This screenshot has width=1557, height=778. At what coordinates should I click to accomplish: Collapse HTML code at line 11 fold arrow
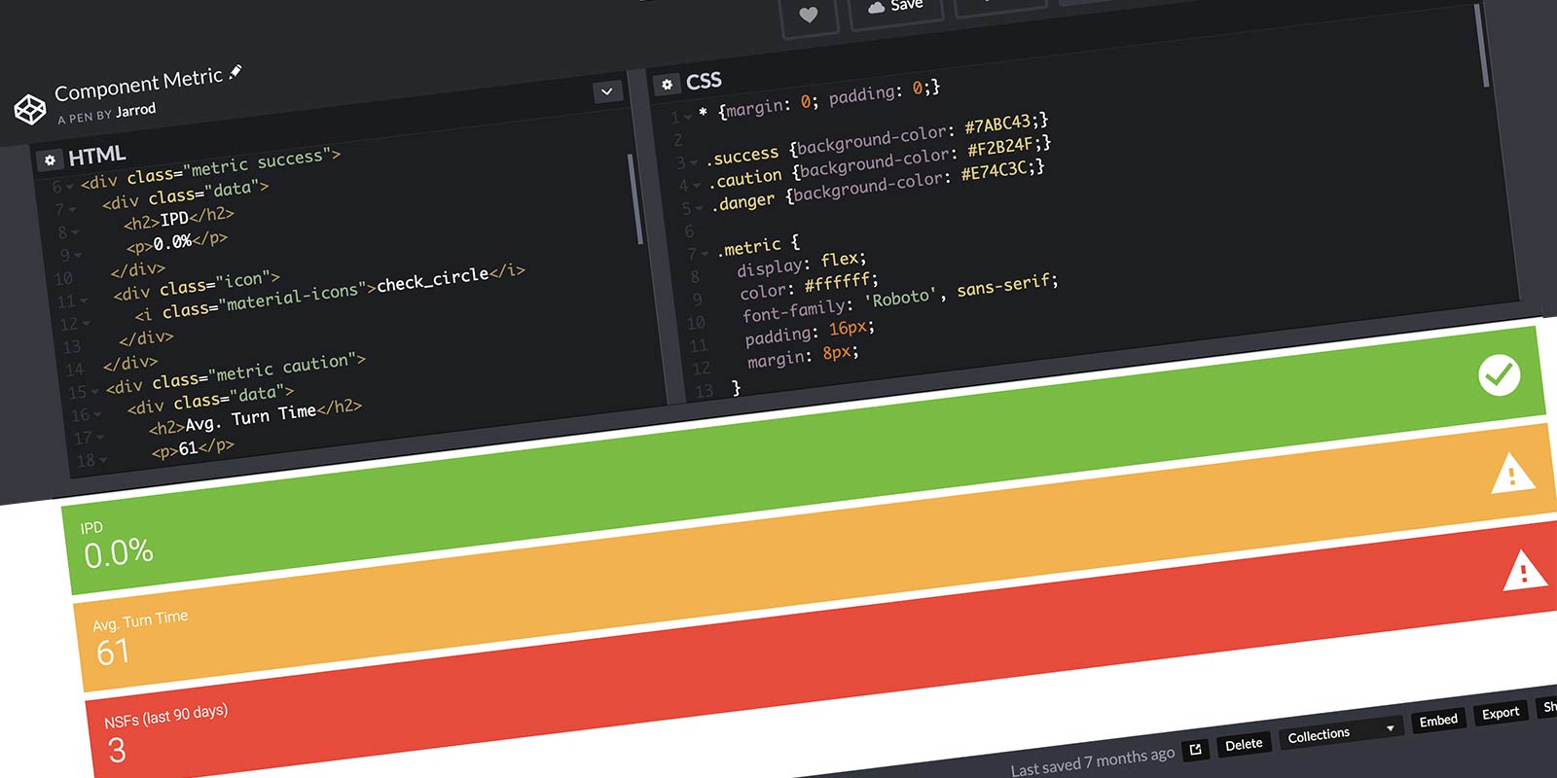(x=84, y=301)
